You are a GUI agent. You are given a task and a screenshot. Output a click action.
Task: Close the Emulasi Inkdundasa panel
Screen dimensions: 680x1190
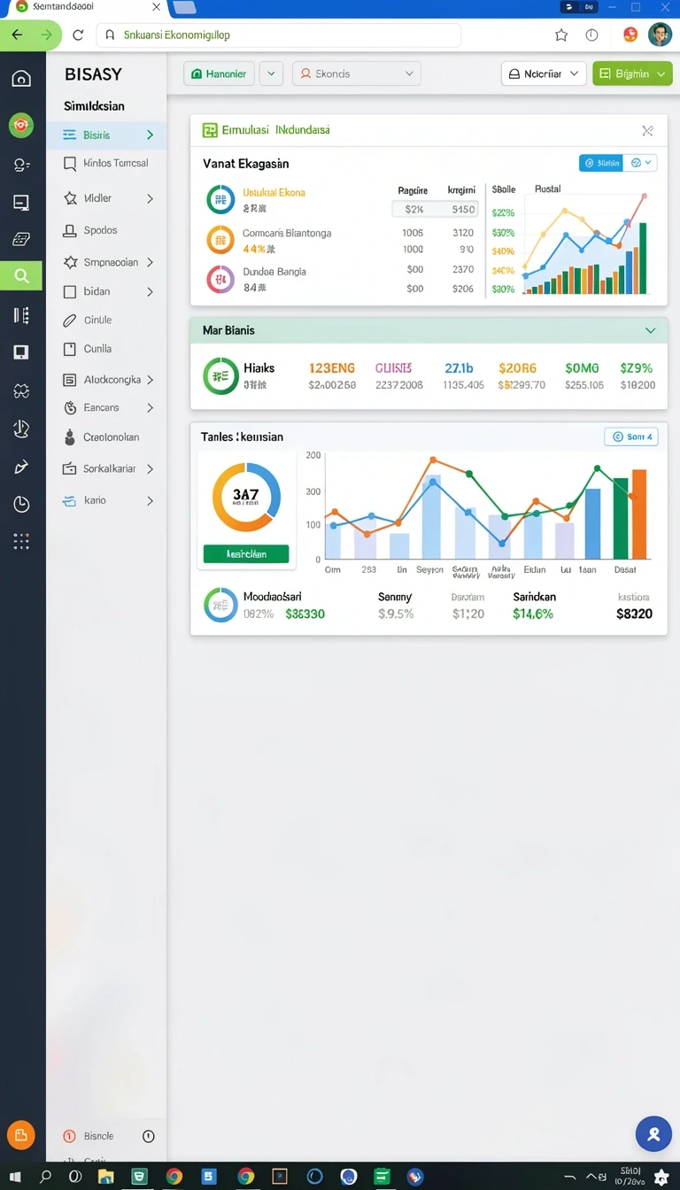(x=647, y=131)
